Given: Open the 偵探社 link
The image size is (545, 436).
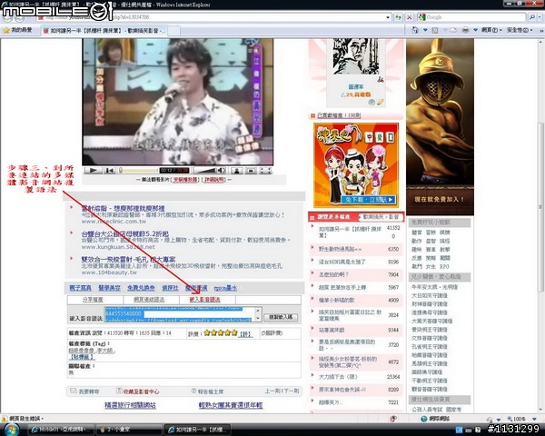Looking at the screenshot, I should tap(170, 288).
